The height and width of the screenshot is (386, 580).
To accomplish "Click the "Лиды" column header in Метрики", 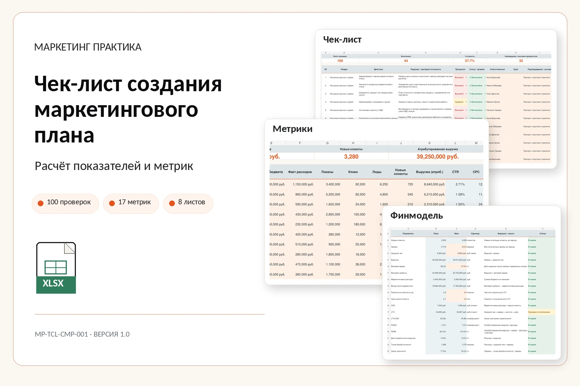I will point(377,172).
